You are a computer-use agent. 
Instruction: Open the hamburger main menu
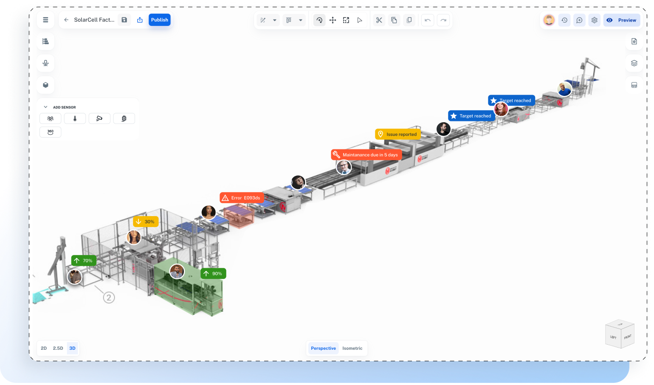pyautogui.click(x=45, y=20)
